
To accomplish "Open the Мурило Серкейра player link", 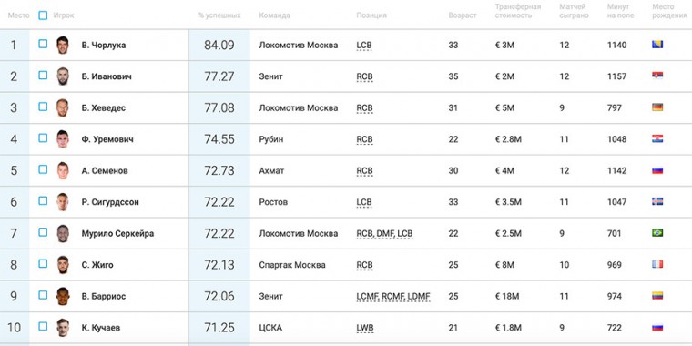I will pos(117,233).
